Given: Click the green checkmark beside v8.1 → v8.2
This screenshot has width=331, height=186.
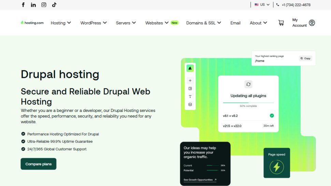Looking at the screenshot, I should pyautogui.click(x=272, y=115).
